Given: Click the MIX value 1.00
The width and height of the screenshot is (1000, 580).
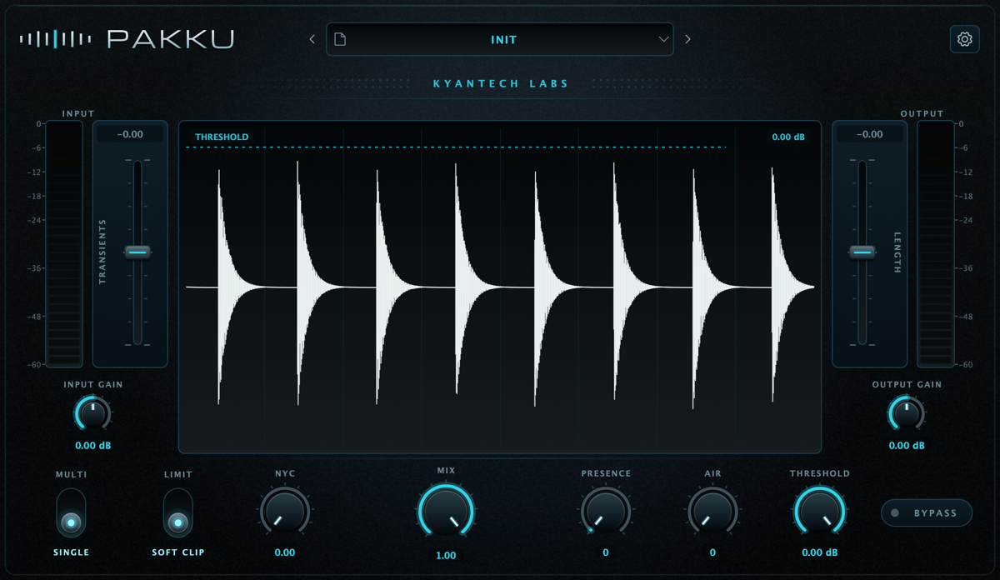Looking at the screenshot, I should (446, 556).
